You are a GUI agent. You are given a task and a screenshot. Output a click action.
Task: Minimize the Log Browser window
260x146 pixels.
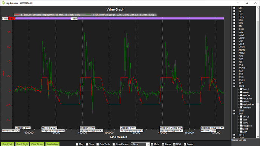point(238,3)
